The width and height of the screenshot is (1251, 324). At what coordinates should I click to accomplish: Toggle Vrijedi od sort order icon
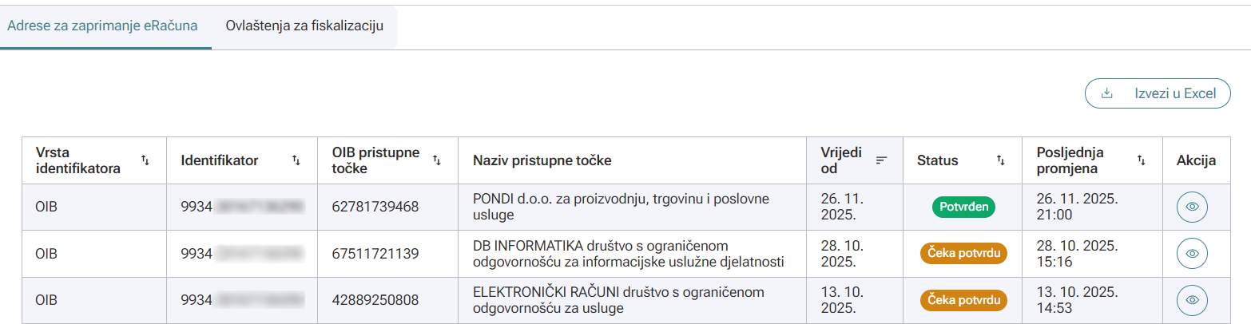click(x=881, y=160)
